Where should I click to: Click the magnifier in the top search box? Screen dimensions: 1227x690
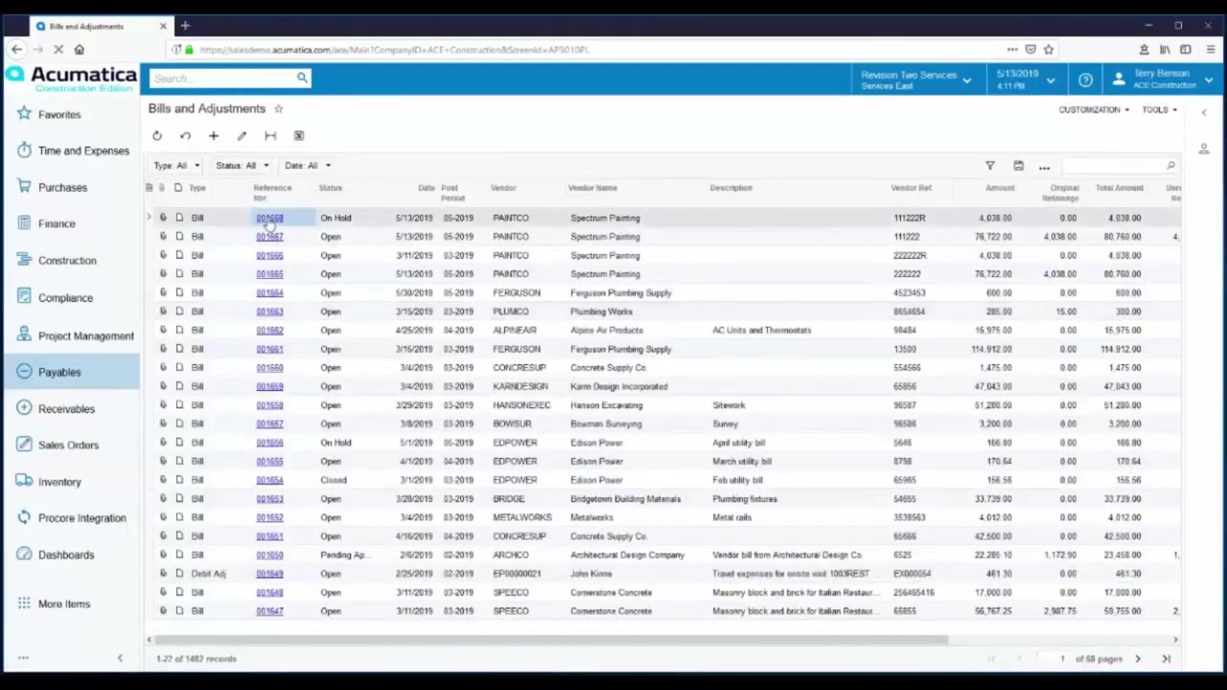[302, 78]
